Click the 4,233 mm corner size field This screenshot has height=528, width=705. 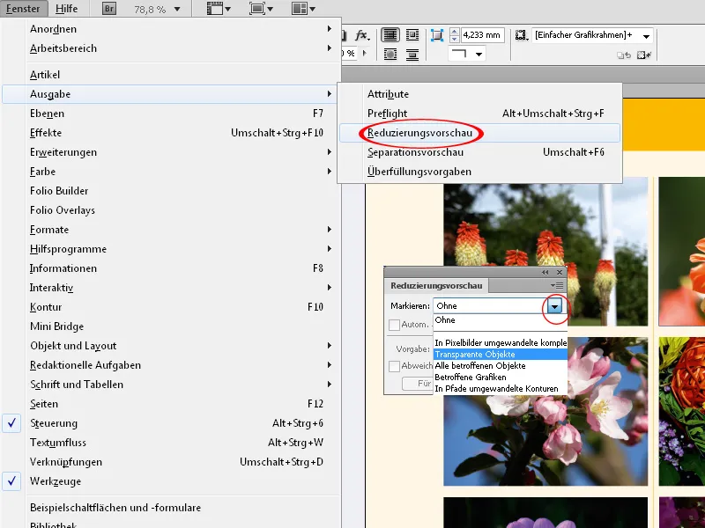(482, 35)
